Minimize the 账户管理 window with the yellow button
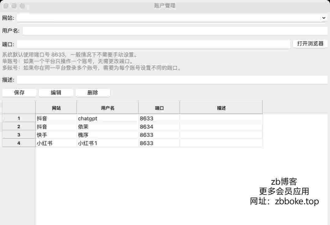 pyautogui.click(x=14, y=6)
